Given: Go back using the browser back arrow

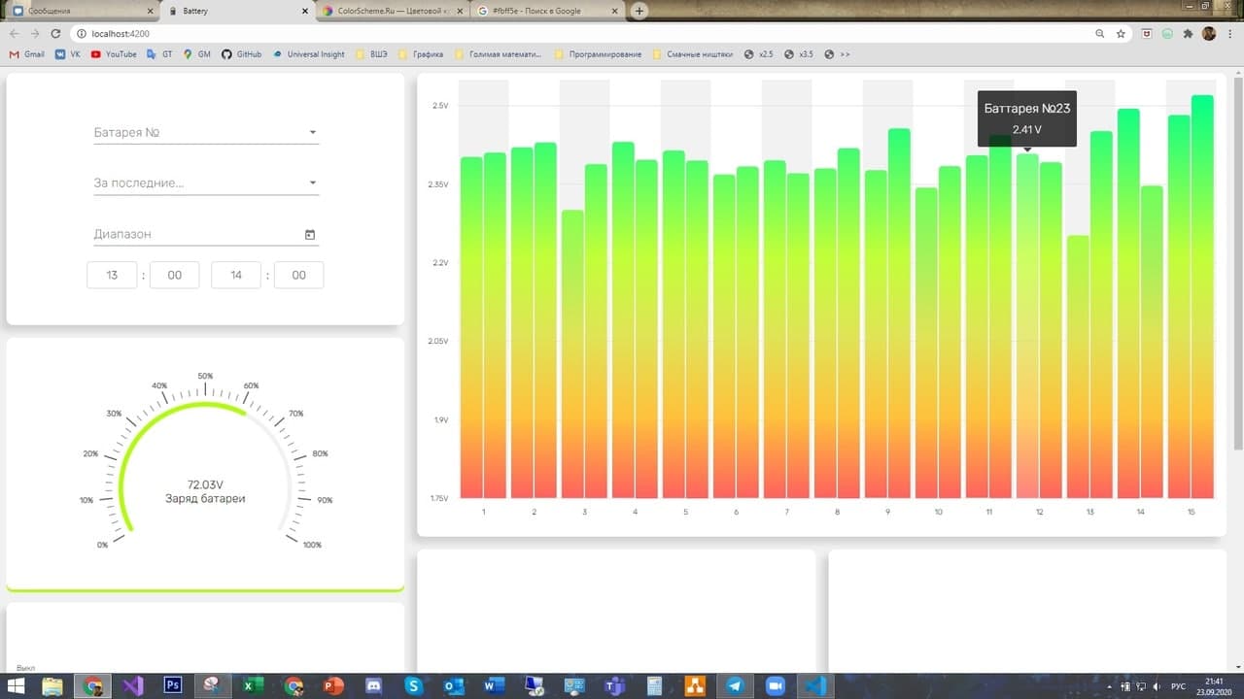Looking at the screenshot, I should pyautogui.click(x=15, y=33).
